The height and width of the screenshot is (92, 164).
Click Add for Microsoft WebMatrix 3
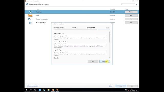pos(131,23)
